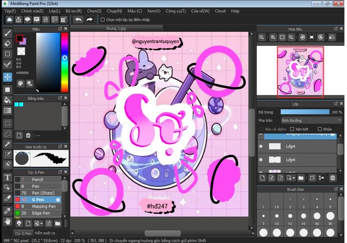This screenshot has height=243, width=347.
Task: Open the Help menu
Action: coord(235,11)
